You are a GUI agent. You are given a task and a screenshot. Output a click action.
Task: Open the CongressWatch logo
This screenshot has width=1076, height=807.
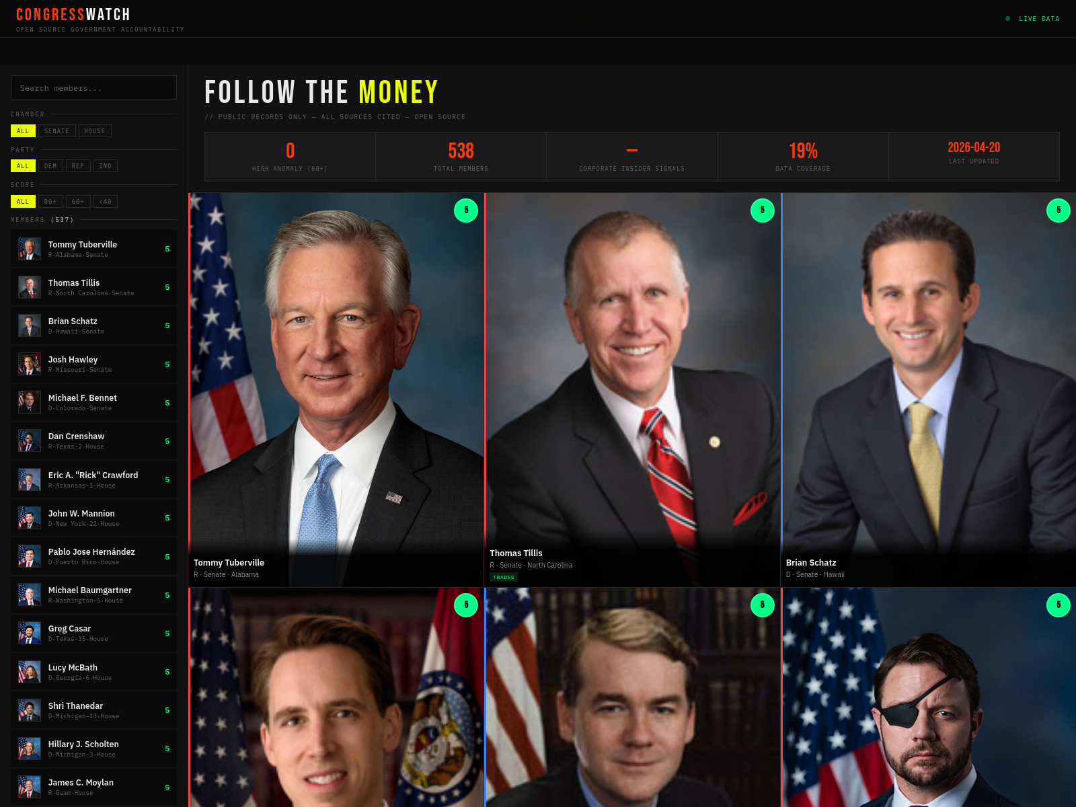73,15
